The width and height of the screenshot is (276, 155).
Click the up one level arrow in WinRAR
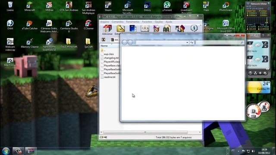point(103,40)
